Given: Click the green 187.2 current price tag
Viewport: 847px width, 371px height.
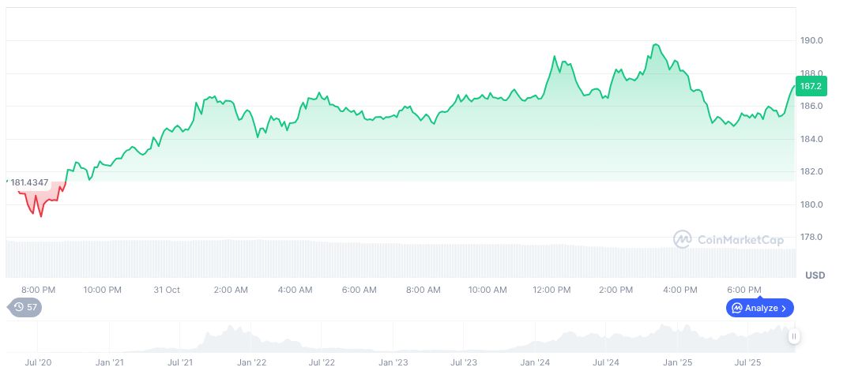Looking at the screenshot, I should coord(811,86).
